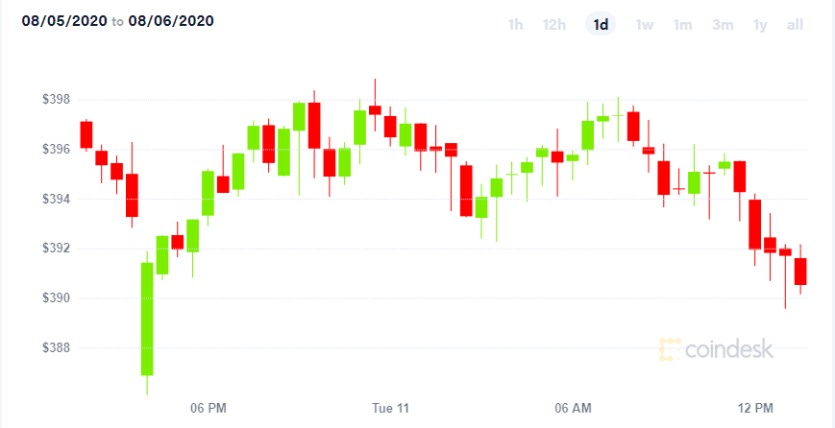The height and width of the screenshot is (428, 835).
Task: Click the Tue 11 time axis label
Action: [x=390, y=409]
